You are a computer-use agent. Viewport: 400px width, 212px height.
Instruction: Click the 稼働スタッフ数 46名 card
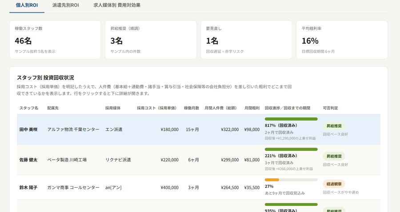(55, 40)
